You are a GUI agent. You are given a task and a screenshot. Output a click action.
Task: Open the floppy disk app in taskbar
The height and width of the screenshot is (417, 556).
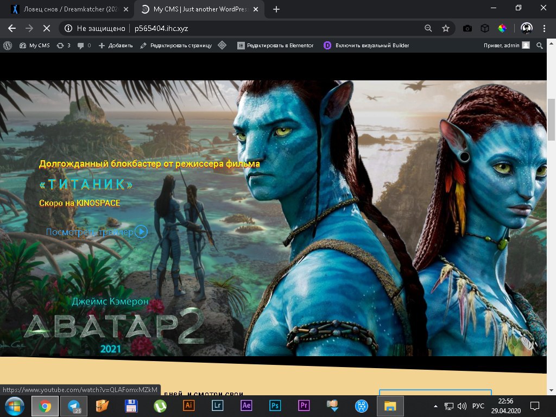(131, 406)
